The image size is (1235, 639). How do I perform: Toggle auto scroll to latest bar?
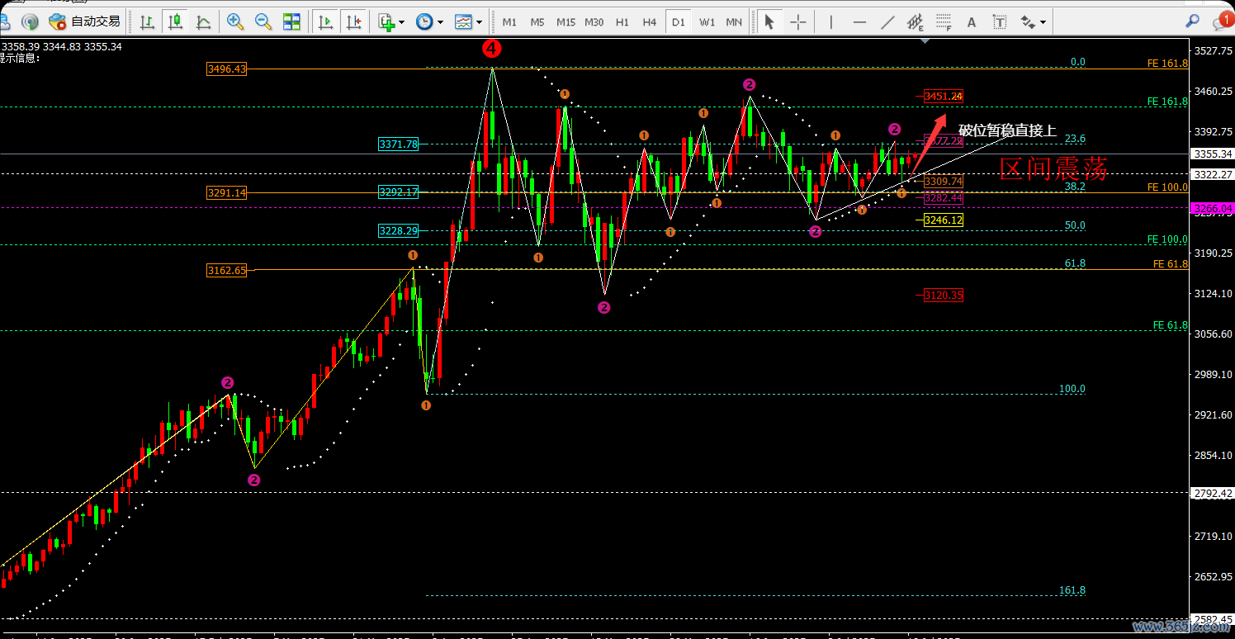(x=325, y=22)
